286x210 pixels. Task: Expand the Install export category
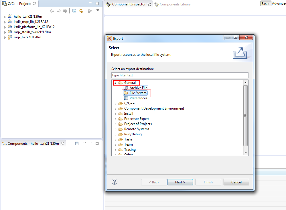click(115, 114)
